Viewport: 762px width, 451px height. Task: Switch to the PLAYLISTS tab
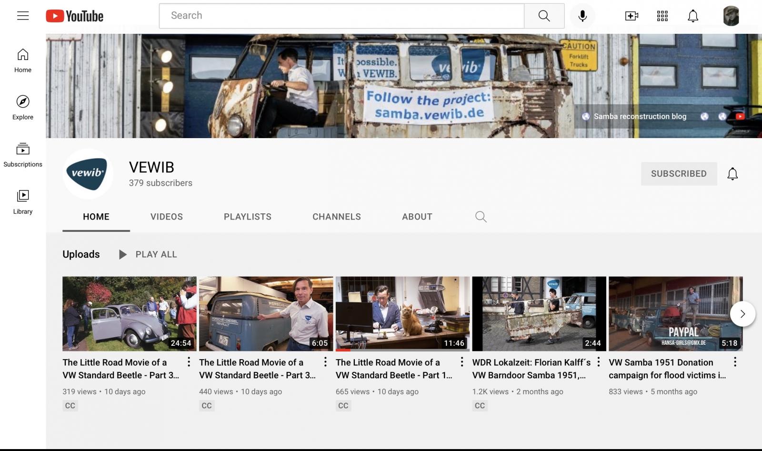pos(248,217)
